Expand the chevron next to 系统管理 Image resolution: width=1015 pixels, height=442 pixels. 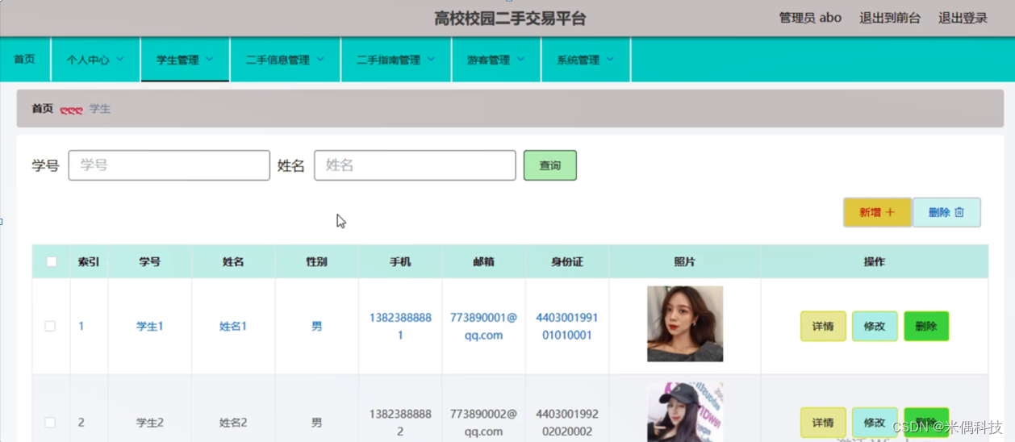tap(611, 59)
